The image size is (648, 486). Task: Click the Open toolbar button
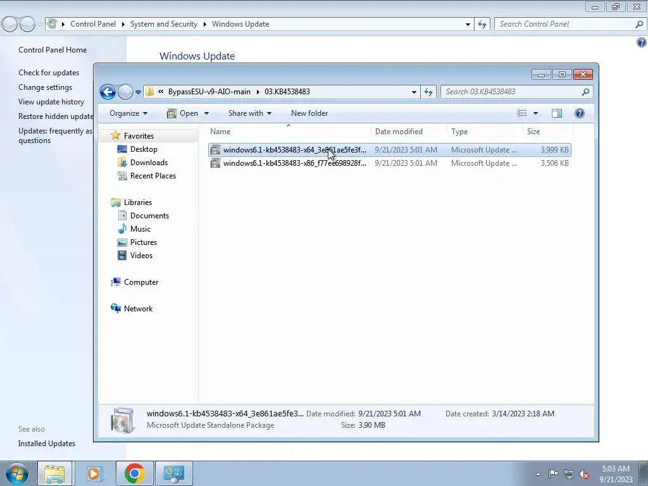pos(182,113)
